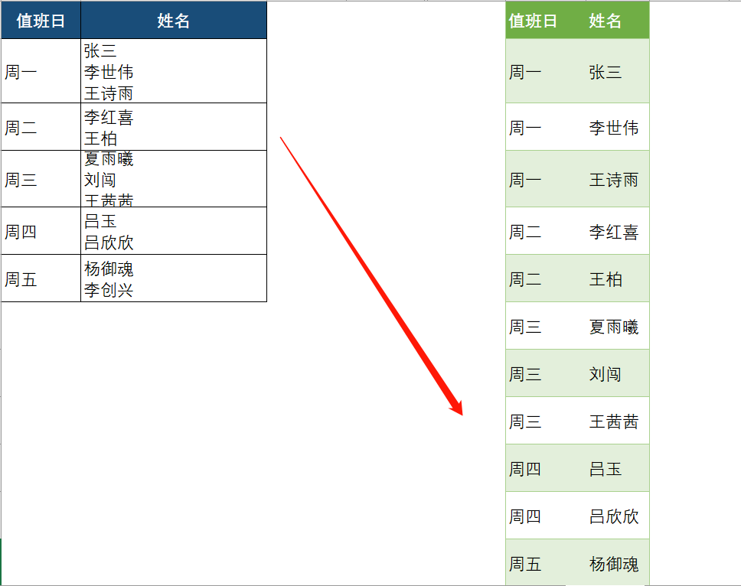Select the multi-line cell containing 李红喜 and 王柏
Image resolution: width=741 pixels, height=586 pixels.
tap(174, 127)
